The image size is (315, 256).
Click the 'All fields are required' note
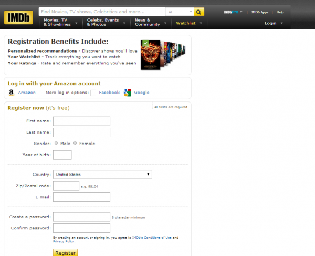point(171,107)
